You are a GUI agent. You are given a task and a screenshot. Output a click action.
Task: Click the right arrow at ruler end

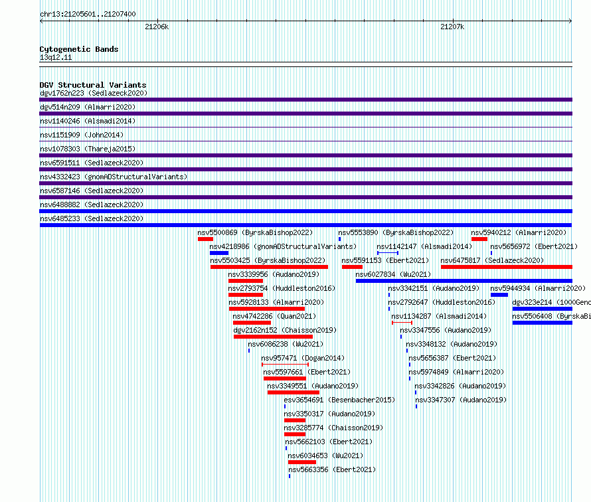[570, 21]
